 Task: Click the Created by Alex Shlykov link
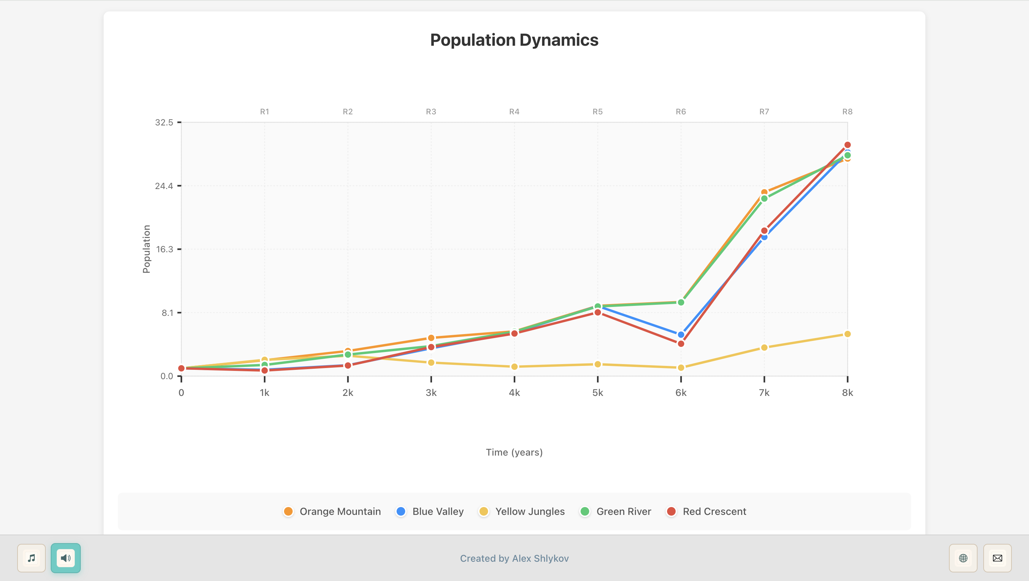(x=514, y=558)
